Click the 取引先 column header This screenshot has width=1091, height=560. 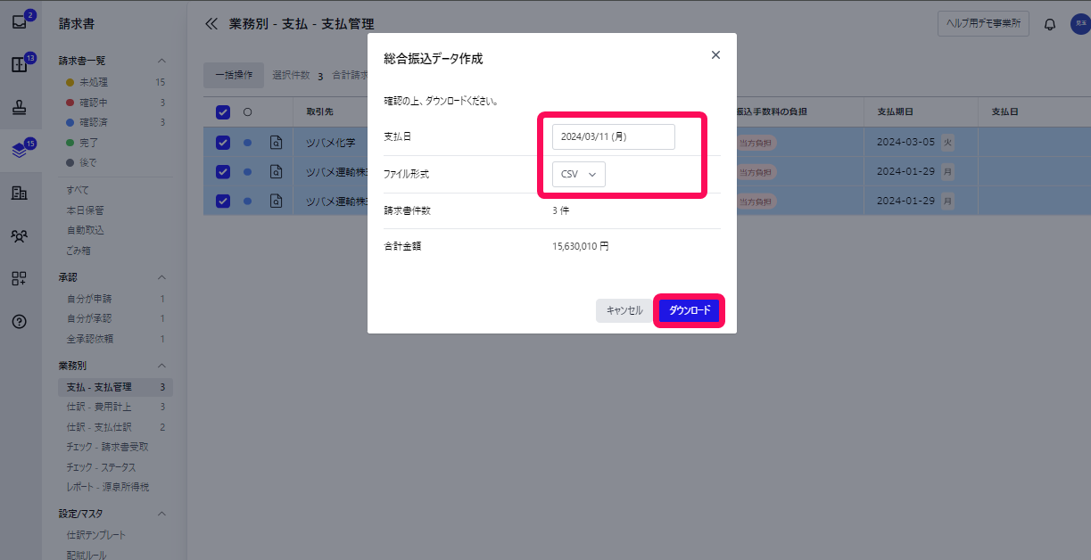(x=319, y=112)
